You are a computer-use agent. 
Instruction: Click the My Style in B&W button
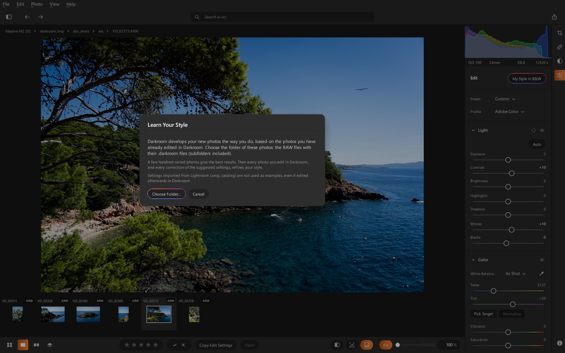click(527, 78)
